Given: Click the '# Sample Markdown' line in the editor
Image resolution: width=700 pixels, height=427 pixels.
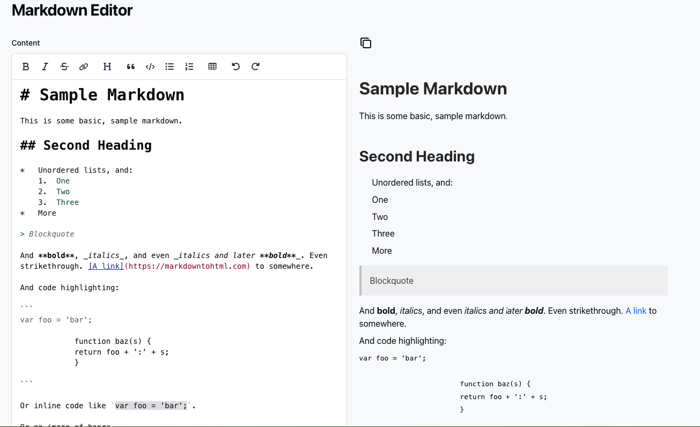Looking at the screenshot, I should 102,95.
